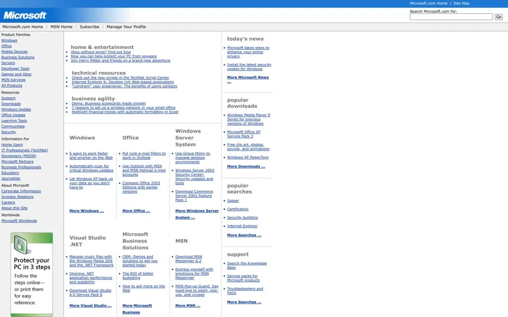Open Windows under Product Families
The height and width of the screenshot is (317, 508).
coord(9,41)
